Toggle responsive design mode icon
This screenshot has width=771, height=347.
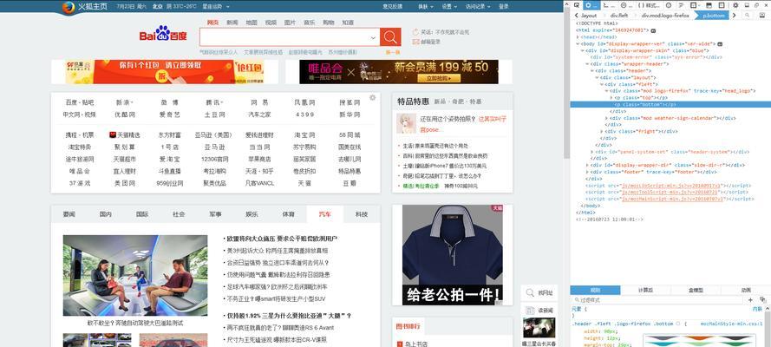(722, 5)
